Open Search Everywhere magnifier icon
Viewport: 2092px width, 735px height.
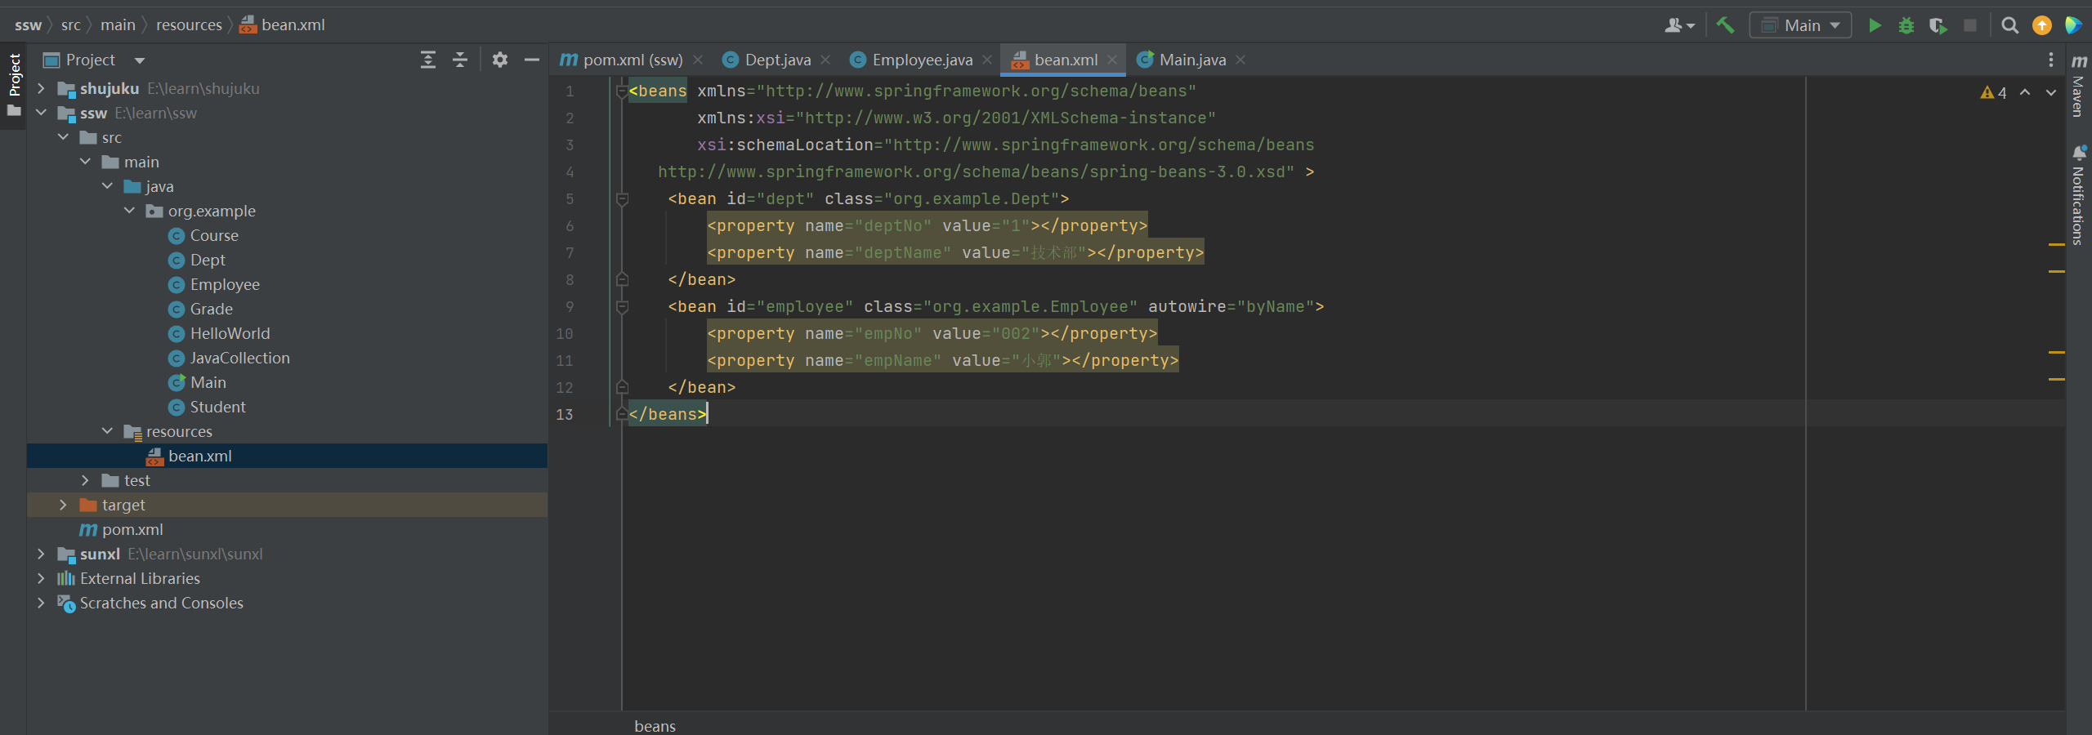[x=2009, y=25]
